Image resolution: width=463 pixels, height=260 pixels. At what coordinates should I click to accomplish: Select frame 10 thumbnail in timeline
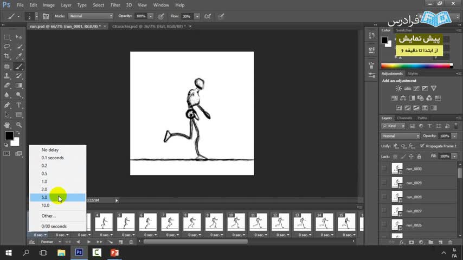pos(236,222)
